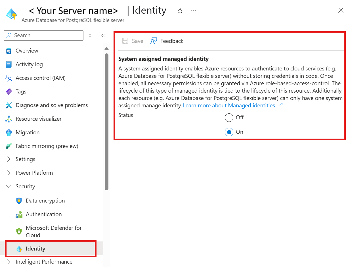Click the Fabric mirroring icon
The image size is (346, 267).
point(9,146)
